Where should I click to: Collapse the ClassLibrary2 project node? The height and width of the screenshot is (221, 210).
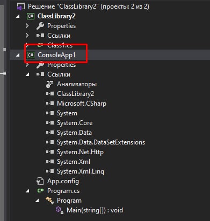[18, 16]
